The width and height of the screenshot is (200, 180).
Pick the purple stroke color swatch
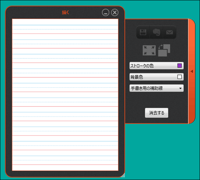click(x=180, y=66)
